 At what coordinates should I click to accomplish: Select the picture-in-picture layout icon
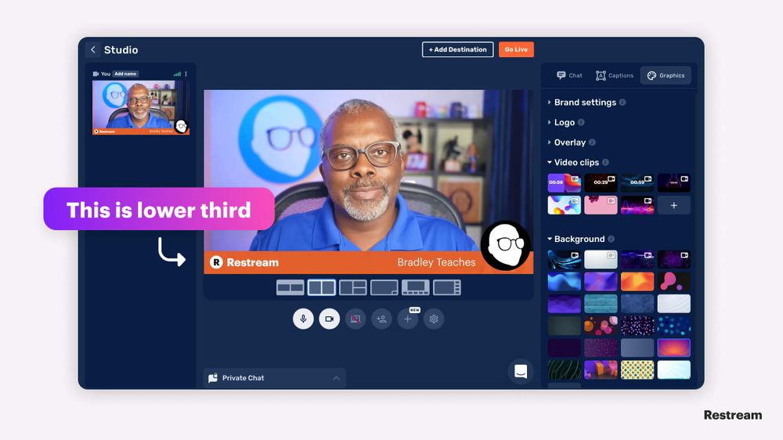pos(384,287)
